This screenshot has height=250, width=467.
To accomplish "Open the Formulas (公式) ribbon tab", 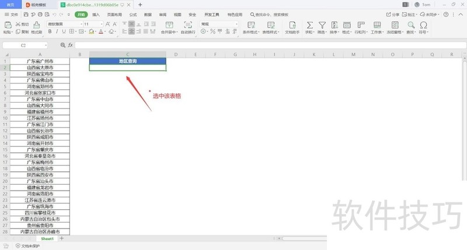I will 133,14.
